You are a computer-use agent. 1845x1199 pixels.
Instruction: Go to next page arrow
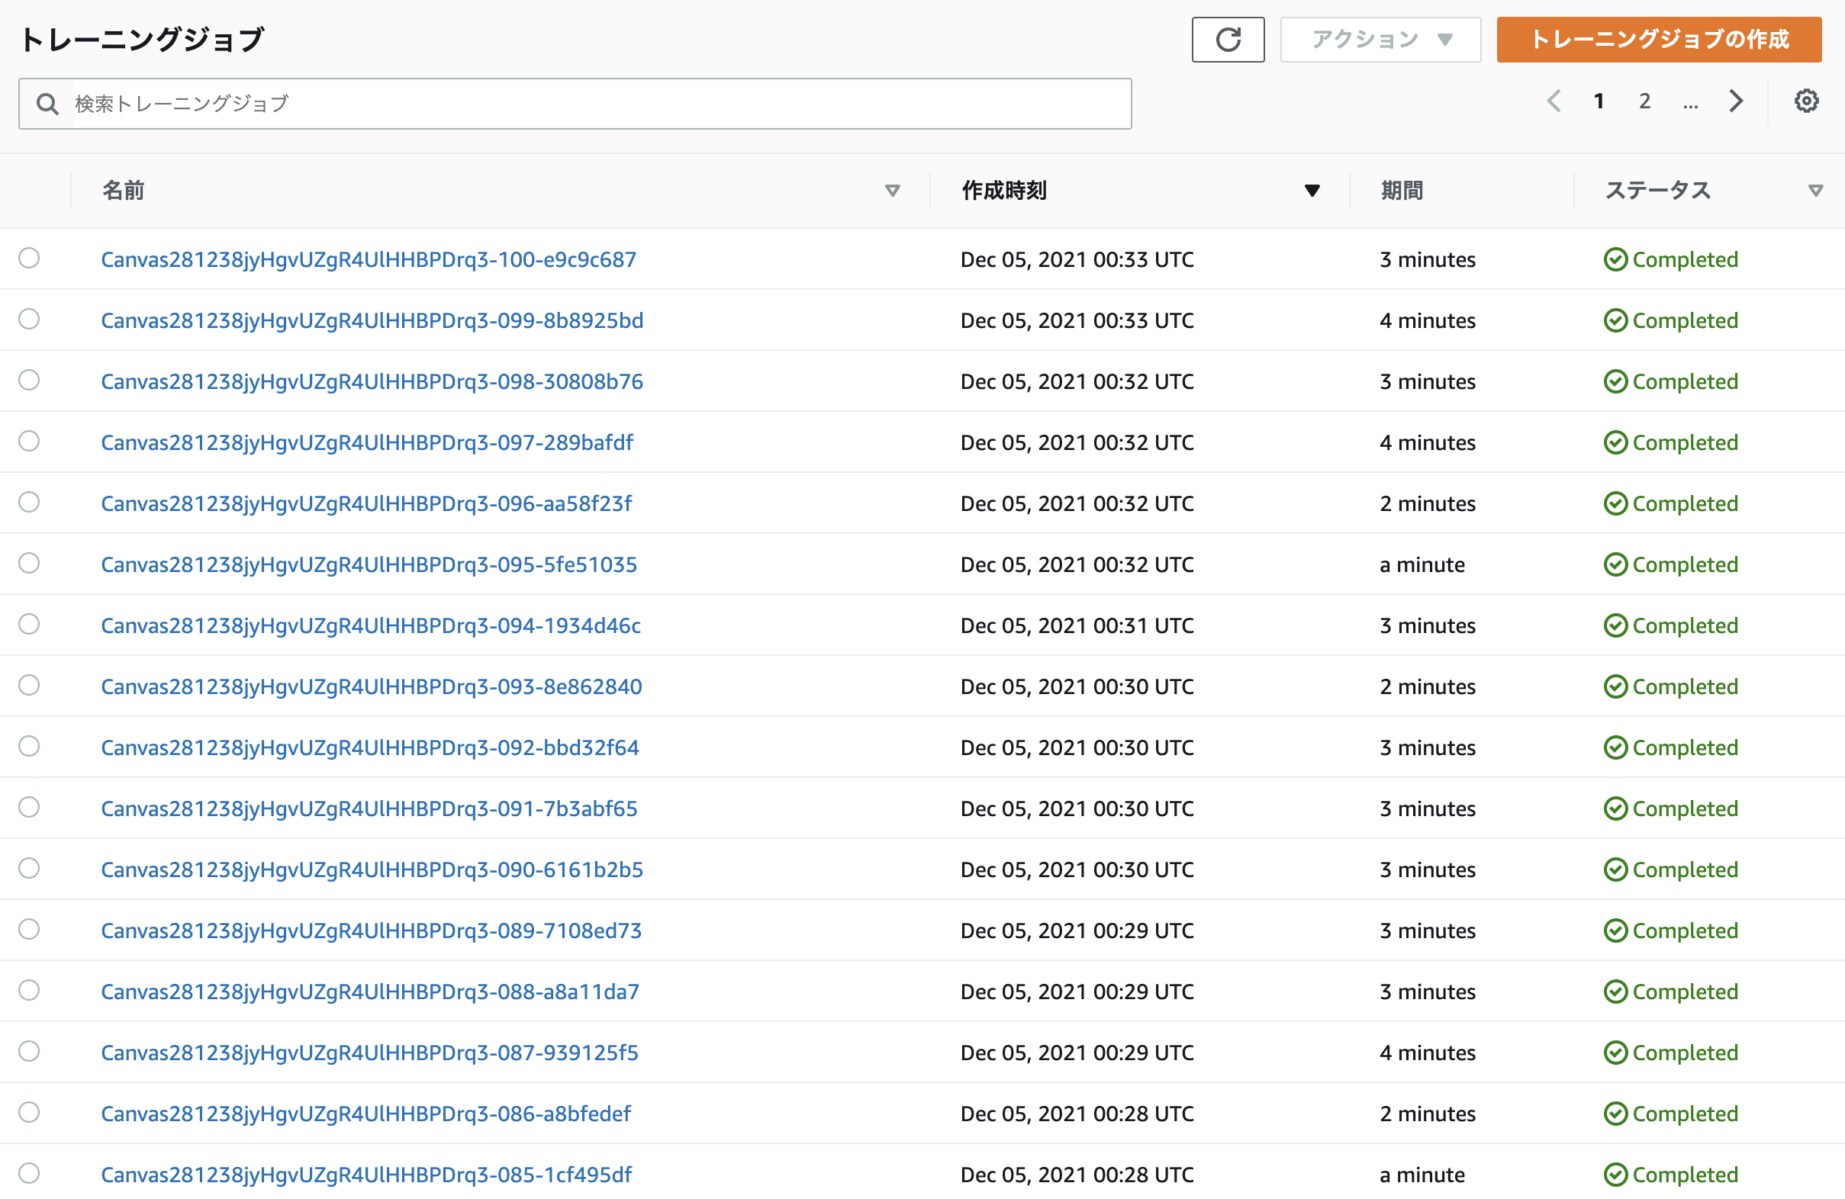click(x=1737, y=101)
